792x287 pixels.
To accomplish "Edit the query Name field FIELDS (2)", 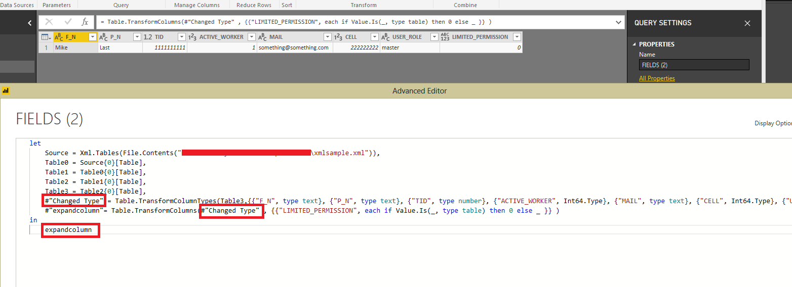I will (694, 65).
